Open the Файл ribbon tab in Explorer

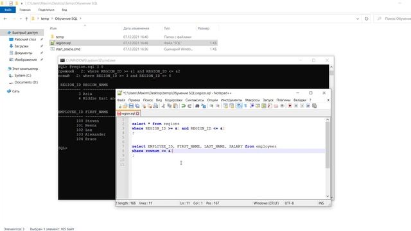(x=8, y=10)
